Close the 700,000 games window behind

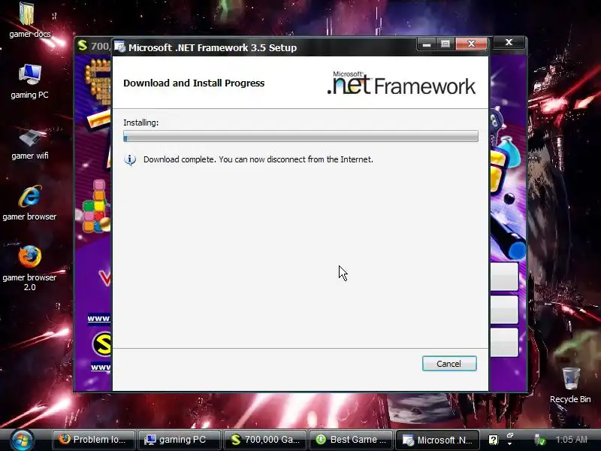509,42
